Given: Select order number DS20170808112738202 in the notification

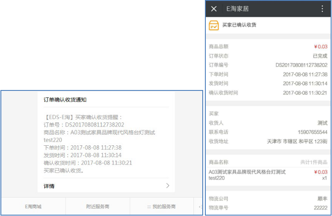Looking at the screenshot, I should pos(95,125).
